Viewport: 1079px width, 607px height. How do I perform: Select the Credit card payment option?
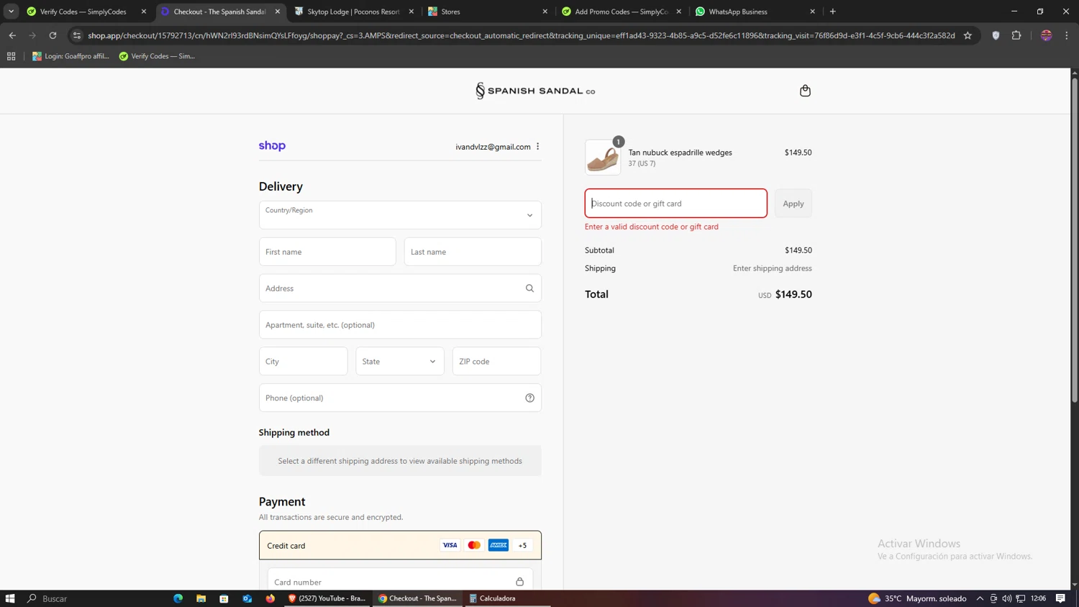pyautogui.click(x=400, y=545)
